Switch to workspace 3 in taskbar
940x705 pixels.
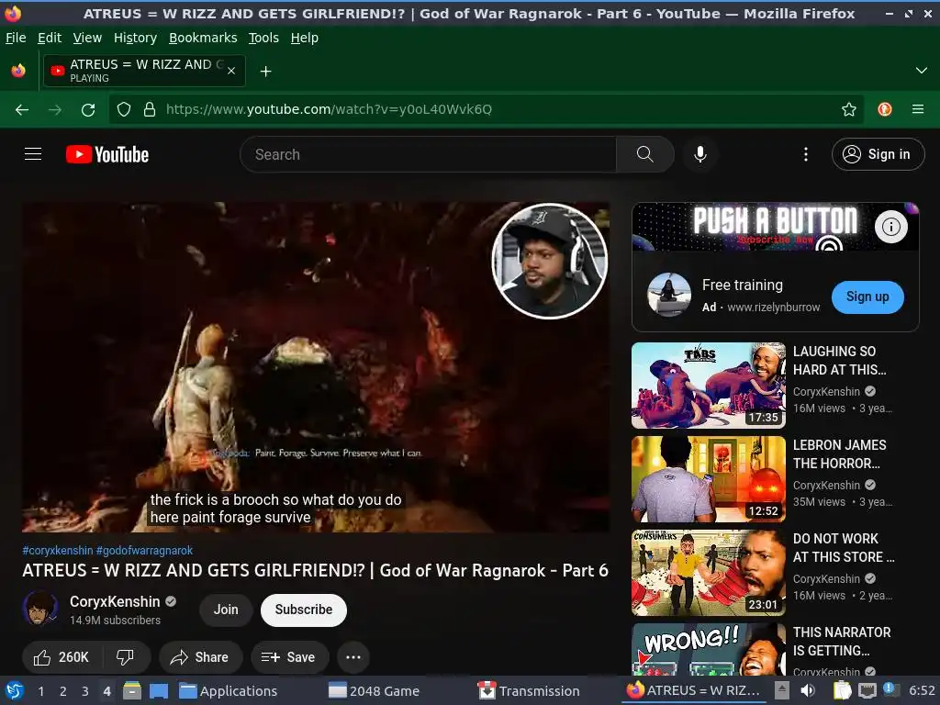[x=85, y=691]
